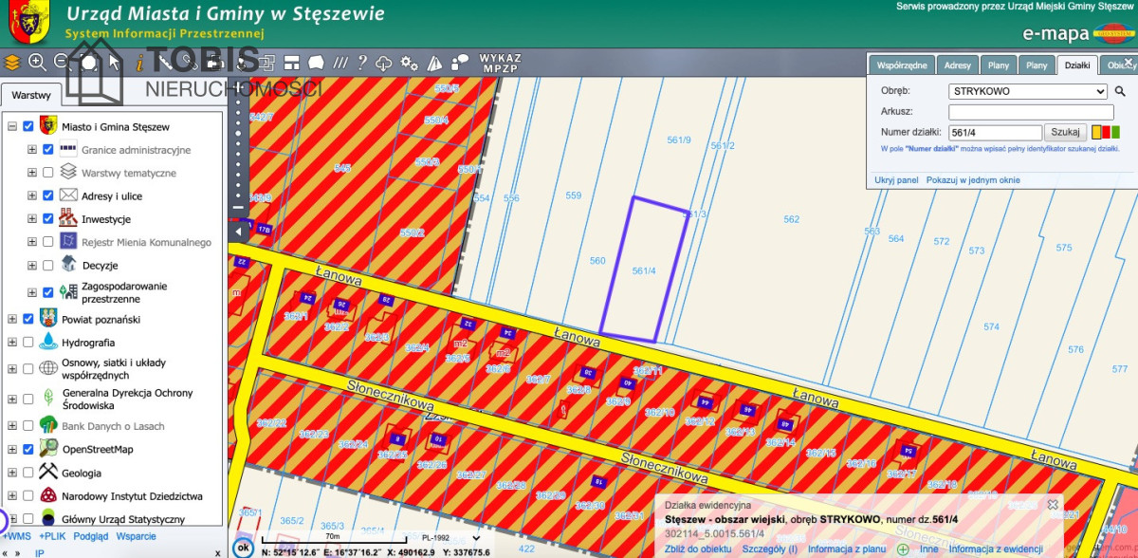Pick the red highlight color swatch
The image size is (1138, 558).
[1106, 133]
